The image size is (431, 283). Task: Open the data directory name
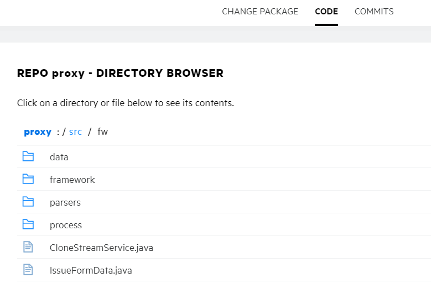click(x=59, y=157)
